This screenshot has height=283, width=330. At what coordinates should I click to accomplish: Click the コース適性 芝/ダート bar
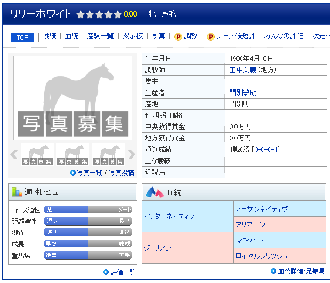(x=88, y=210)
